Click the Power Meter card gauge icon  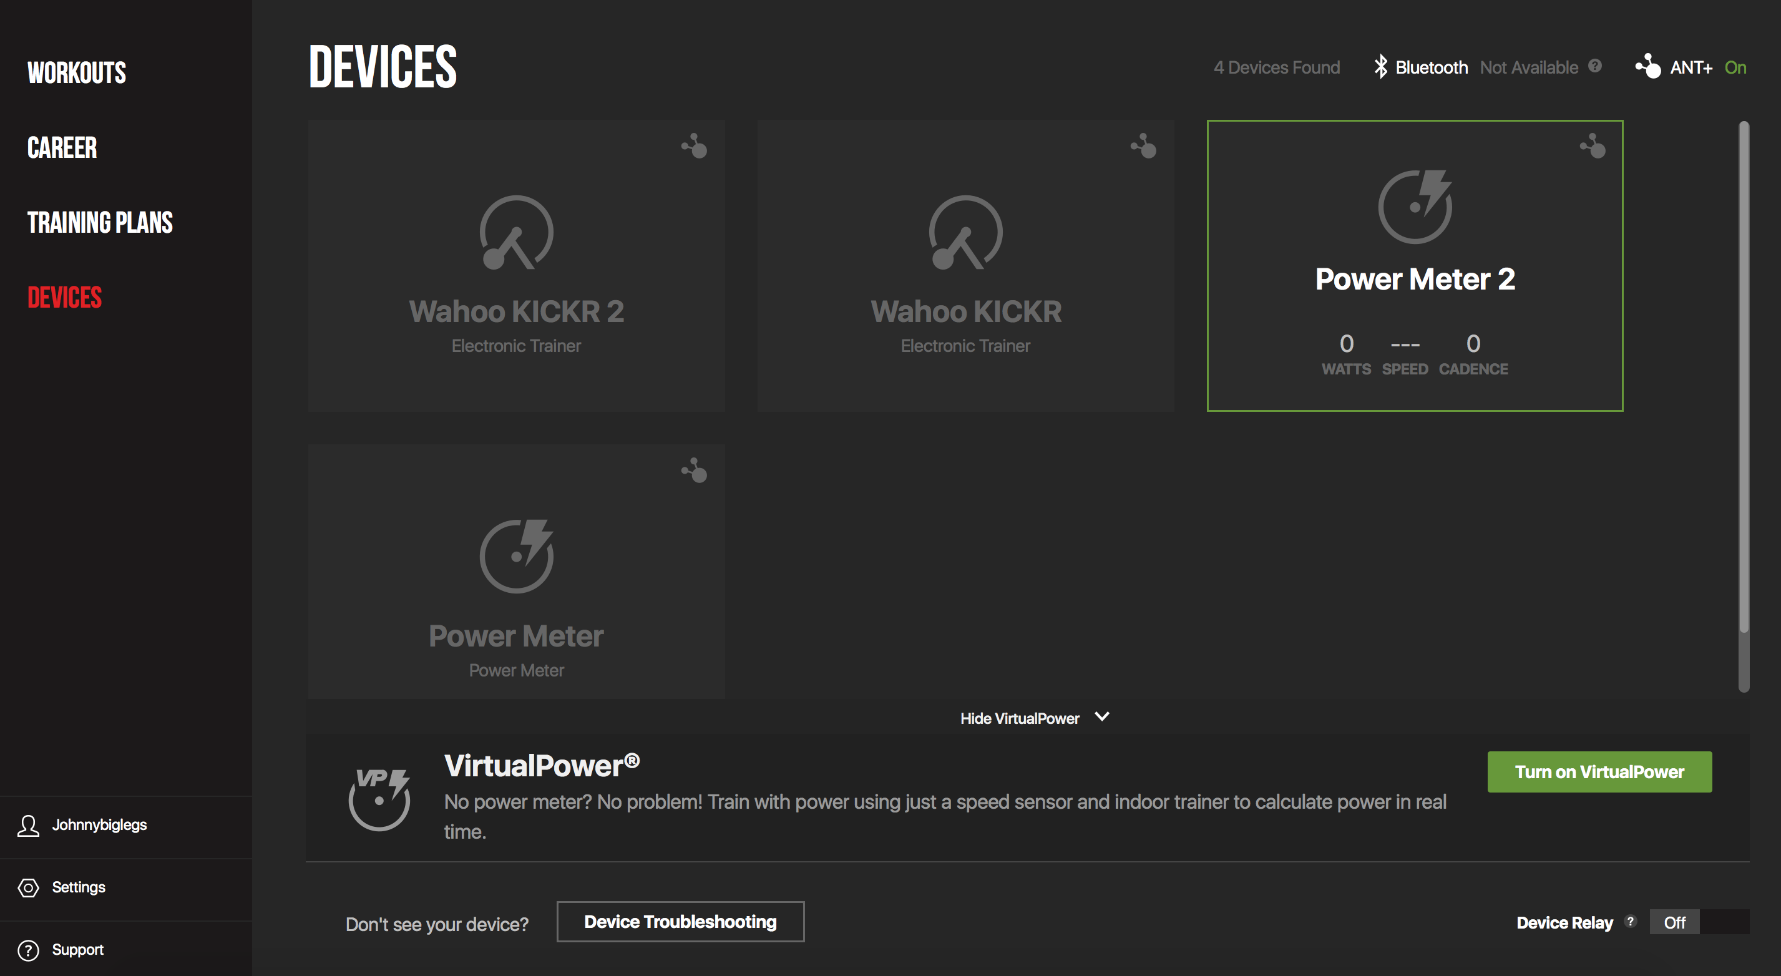[x=517, y=556]
